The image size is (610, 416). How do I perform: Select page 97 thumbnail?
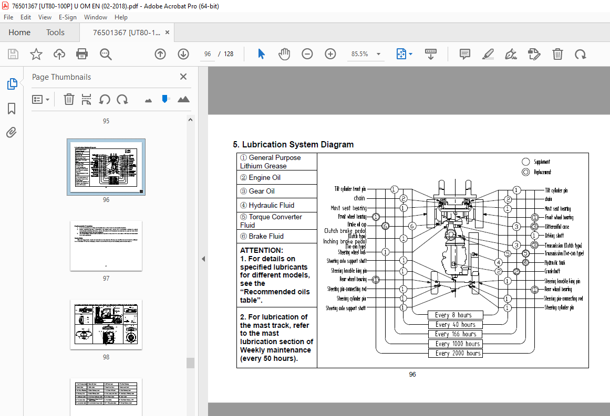tap(106, 246)
